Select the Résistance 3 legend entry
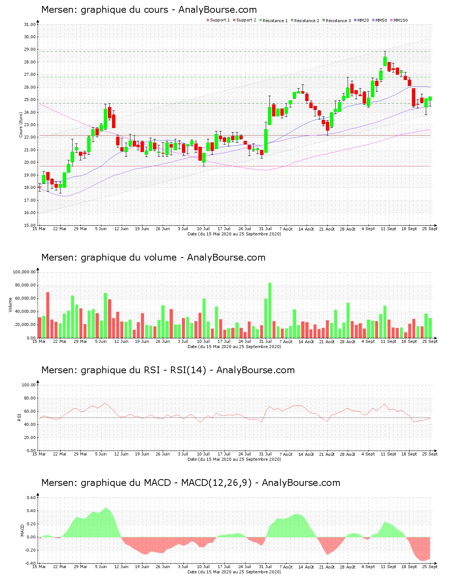The width and height of the screenshot is (451, 582). (x=336, y=20)
